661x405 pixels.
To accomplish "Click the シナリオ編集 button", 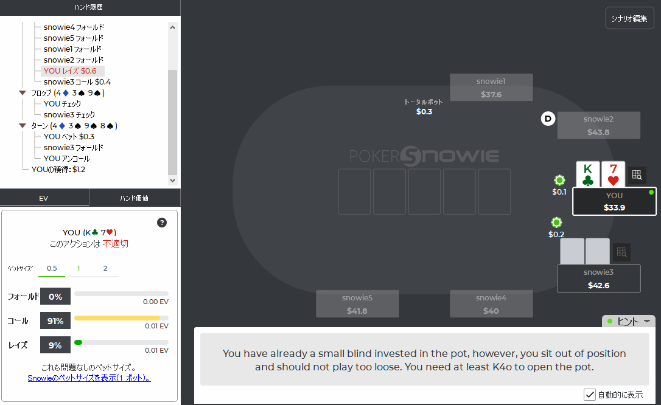I will (629, 18).
